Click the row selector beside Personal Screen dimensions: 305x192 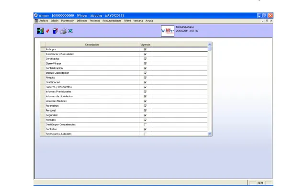43,111
